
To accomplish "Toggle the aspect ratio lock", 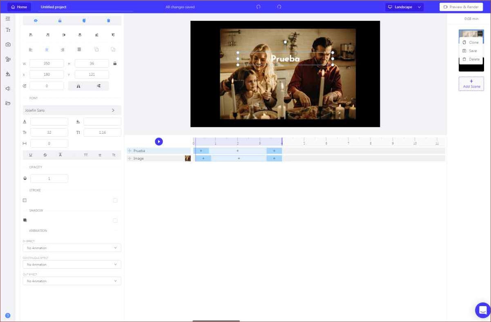I will point(115,64).
